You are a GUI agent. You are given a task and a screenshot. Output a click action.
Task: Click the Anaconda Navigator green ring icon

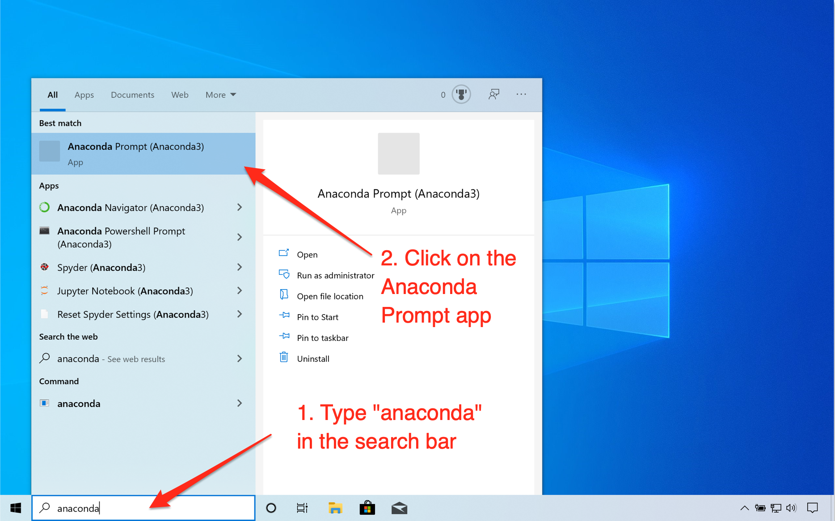coord(44,207)
